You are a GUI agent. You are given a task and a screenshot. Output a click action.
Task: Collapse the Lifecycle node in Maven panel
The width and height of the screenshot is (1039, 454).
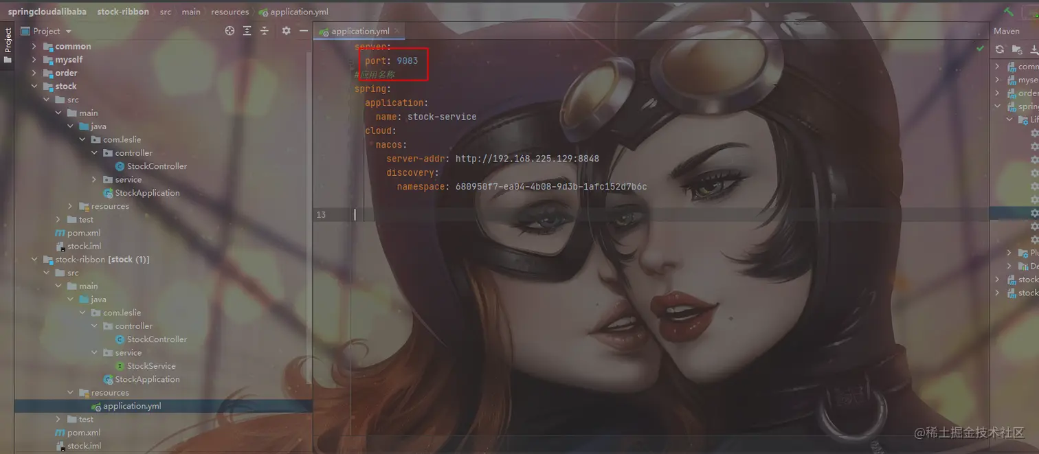coord(1010,120)
